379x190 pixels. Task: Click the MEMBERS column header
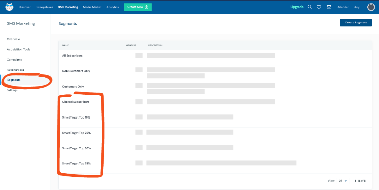[x=131, y=45]
